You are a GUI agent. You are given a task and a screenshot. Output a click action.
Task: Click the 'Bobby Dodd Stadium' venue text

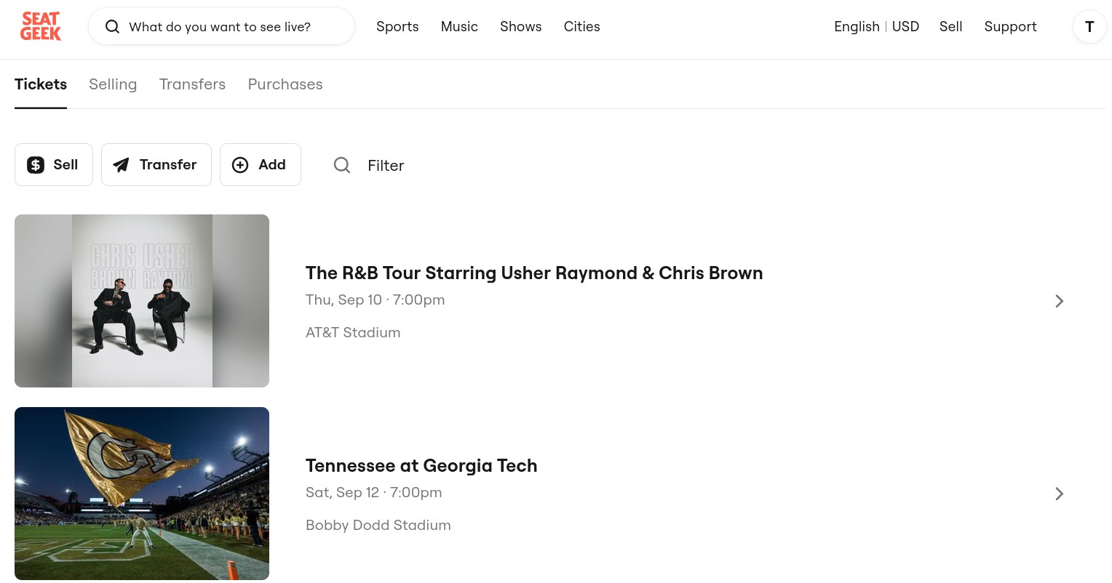click(x=378, y=525)
